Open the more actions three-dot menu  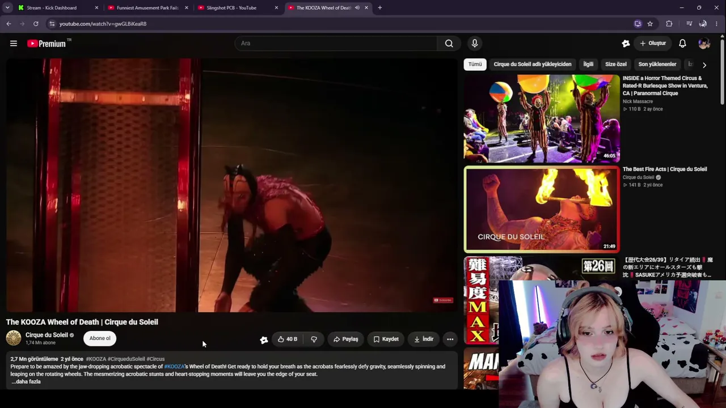coord(450,339)
